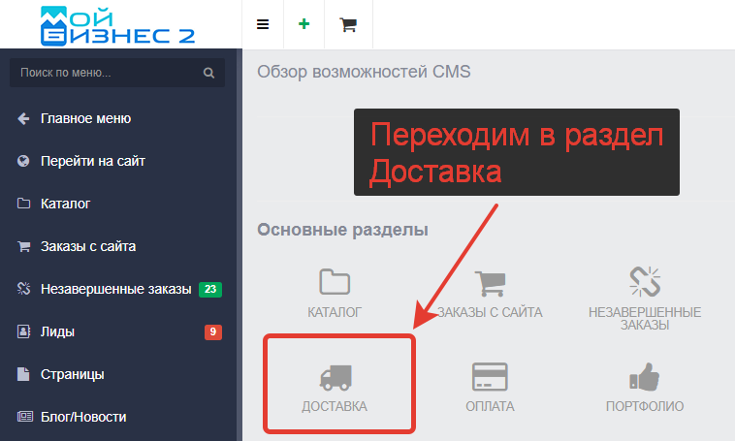The image size is (735, 441).
Task: Click the ПОРТФОЛИО tile label
Action: tap(645, 406)
